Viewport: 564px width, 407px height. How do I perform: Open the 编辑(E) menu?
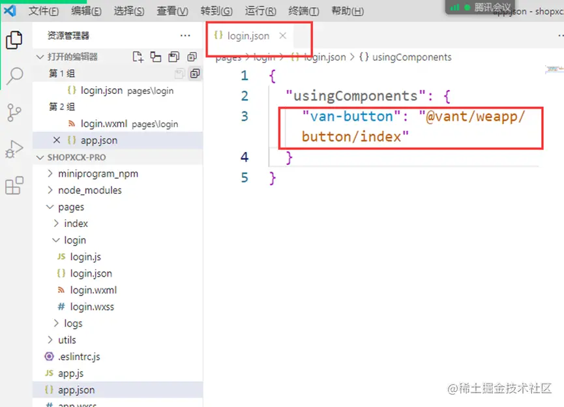click(86, 11)
